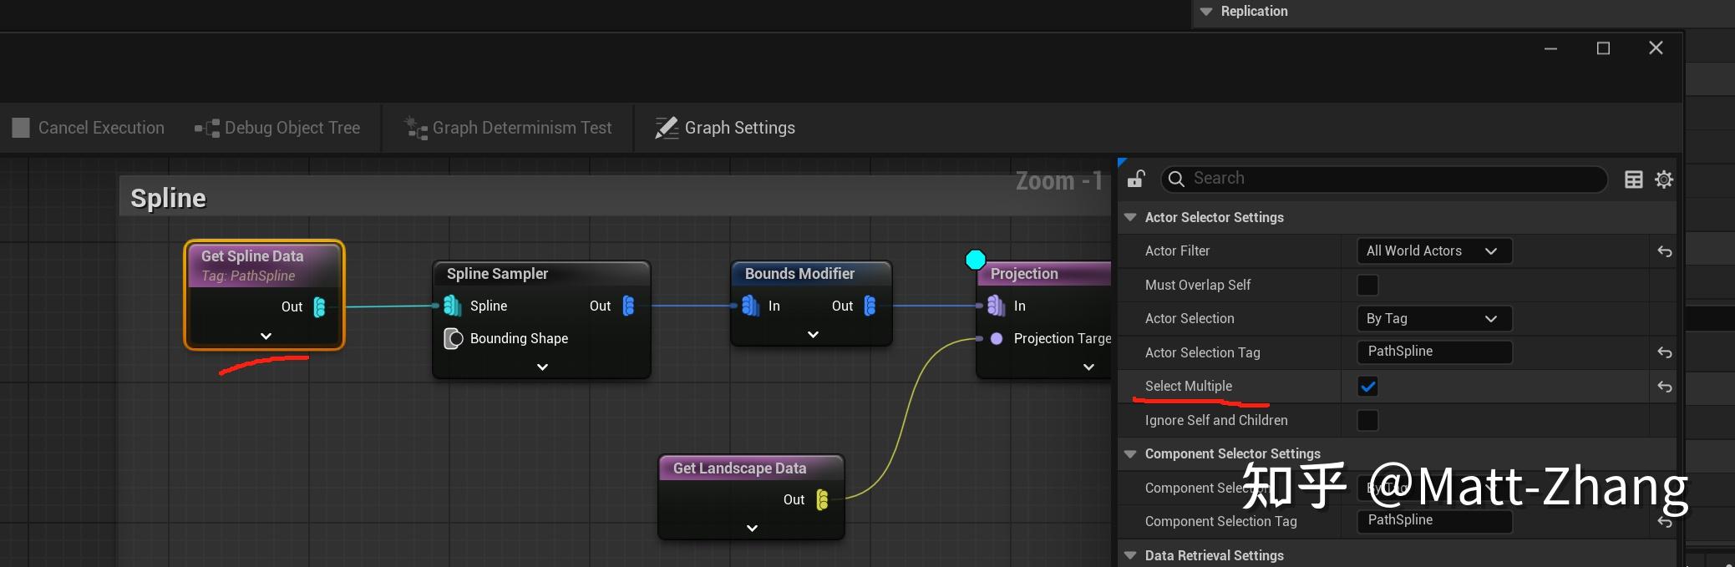The image size is (1735, 567).
Task: Click Get Landscape Data Out pin
Action: [822, 499]
